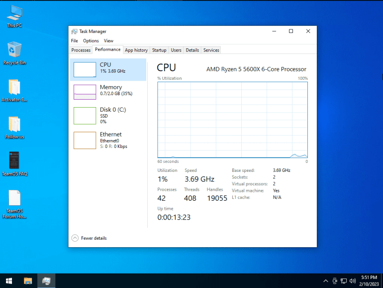Open the Windows Start menu

[x=9, y=281]
